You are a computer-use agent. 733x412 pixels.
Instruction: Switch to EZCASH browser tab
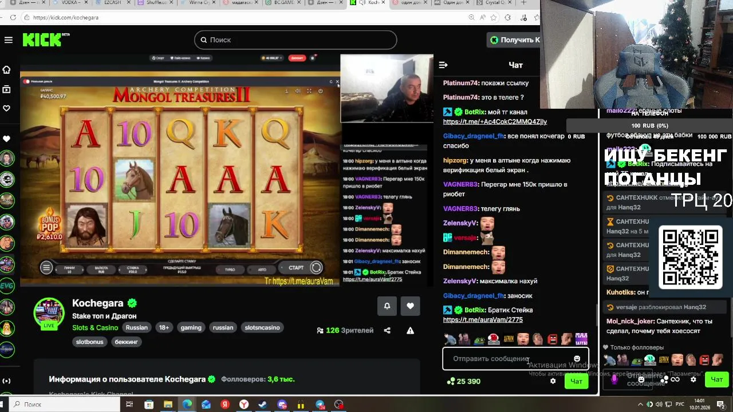113,3
